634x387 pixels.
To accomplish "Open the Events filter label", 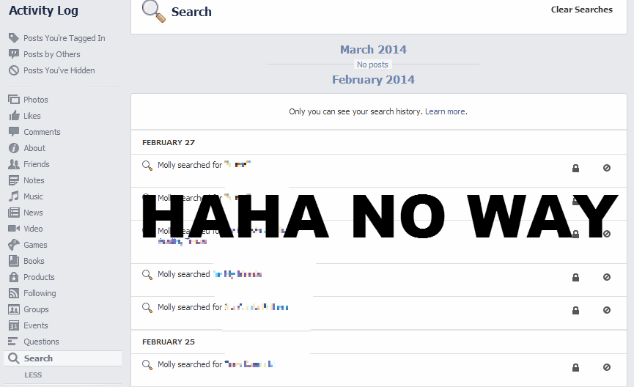I will pos(36,325).
